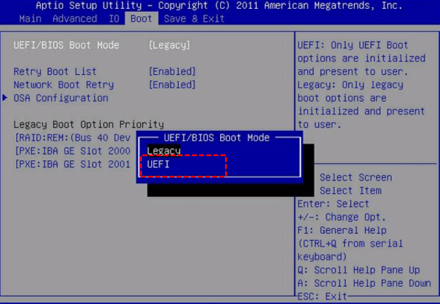Select PXE:IBA GE Slot 2001 boot option
Image resolution: width=440 pixels, height=304 pixels.
[x=72, y=164]
